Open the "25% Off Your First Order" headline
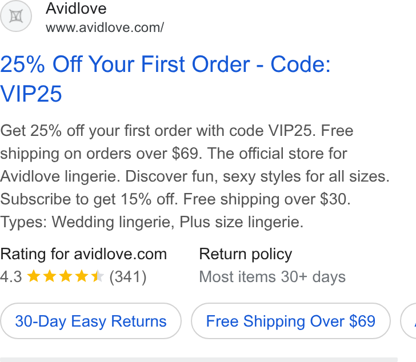 pos(125,64)
